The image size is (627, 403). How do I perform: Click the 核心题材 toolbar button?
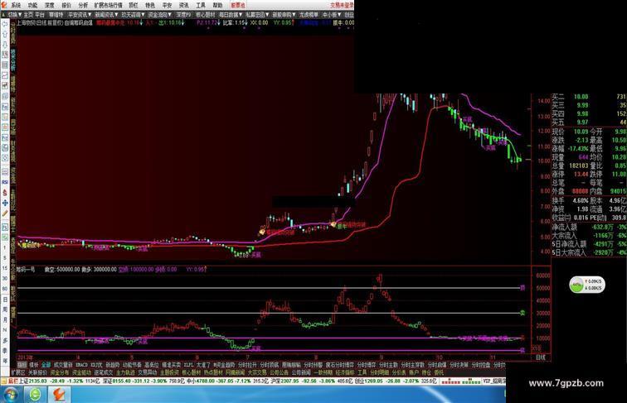pyautogui.click(x=206, y=14)
